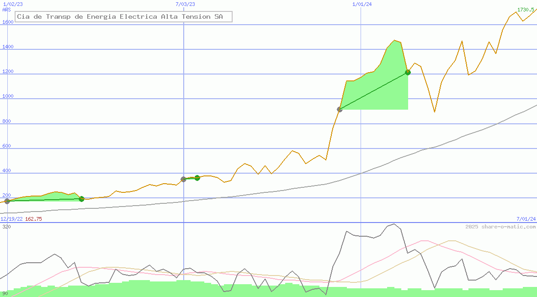This screenshot has width=537, height=297.
Task: Click the 90 indicator scale label
Action: (5, 293)
